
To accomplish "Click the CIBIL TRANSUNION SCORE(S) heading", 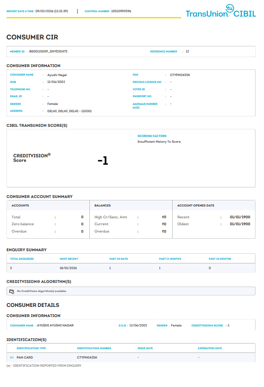I will (37, 125).
